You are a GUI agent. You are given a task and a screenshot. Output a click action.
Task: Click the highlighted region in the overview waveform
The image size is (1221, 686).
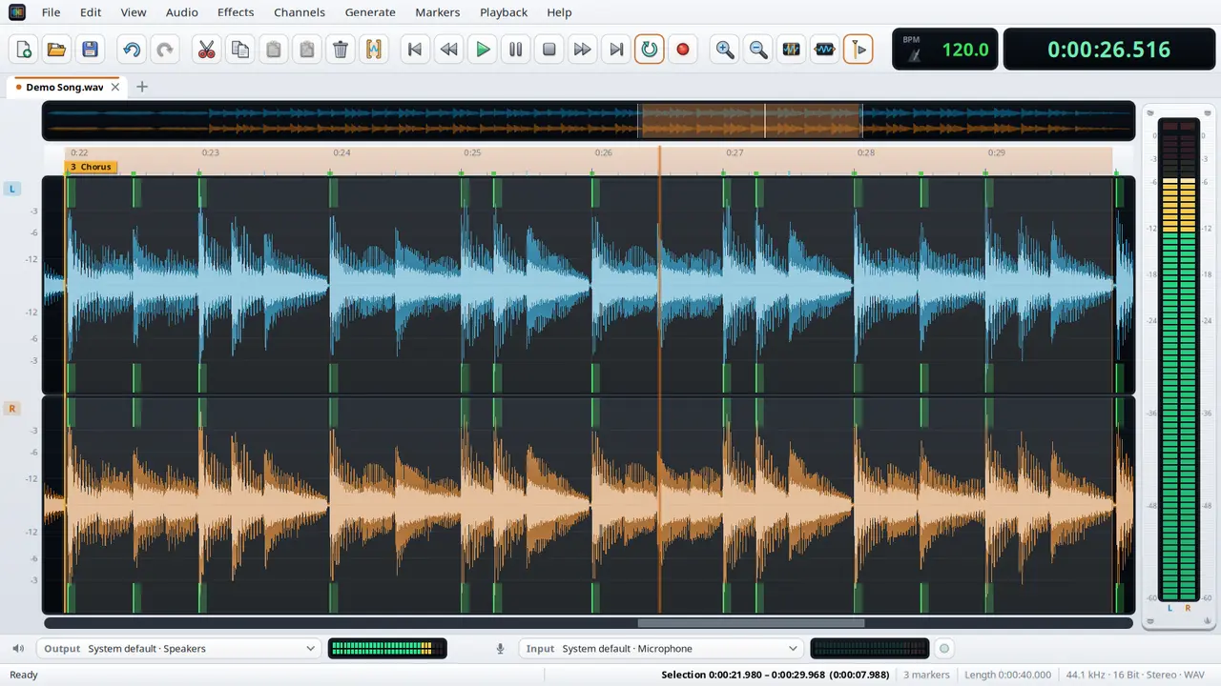[x=751, y=120]
